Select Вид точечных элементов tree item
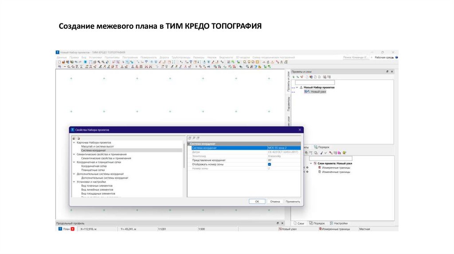Viewport: 454px width, 254px height. point(97,186)
